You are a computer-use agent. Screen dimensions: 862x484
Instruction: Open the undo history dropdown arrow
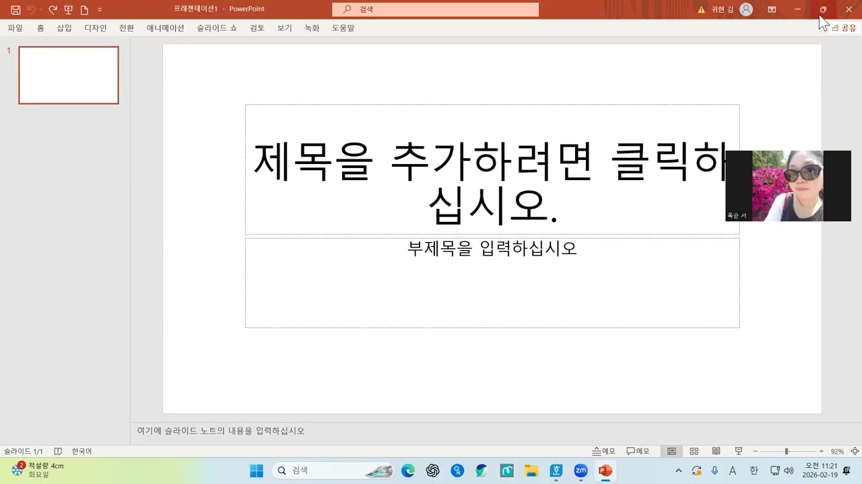pos(41,9)
